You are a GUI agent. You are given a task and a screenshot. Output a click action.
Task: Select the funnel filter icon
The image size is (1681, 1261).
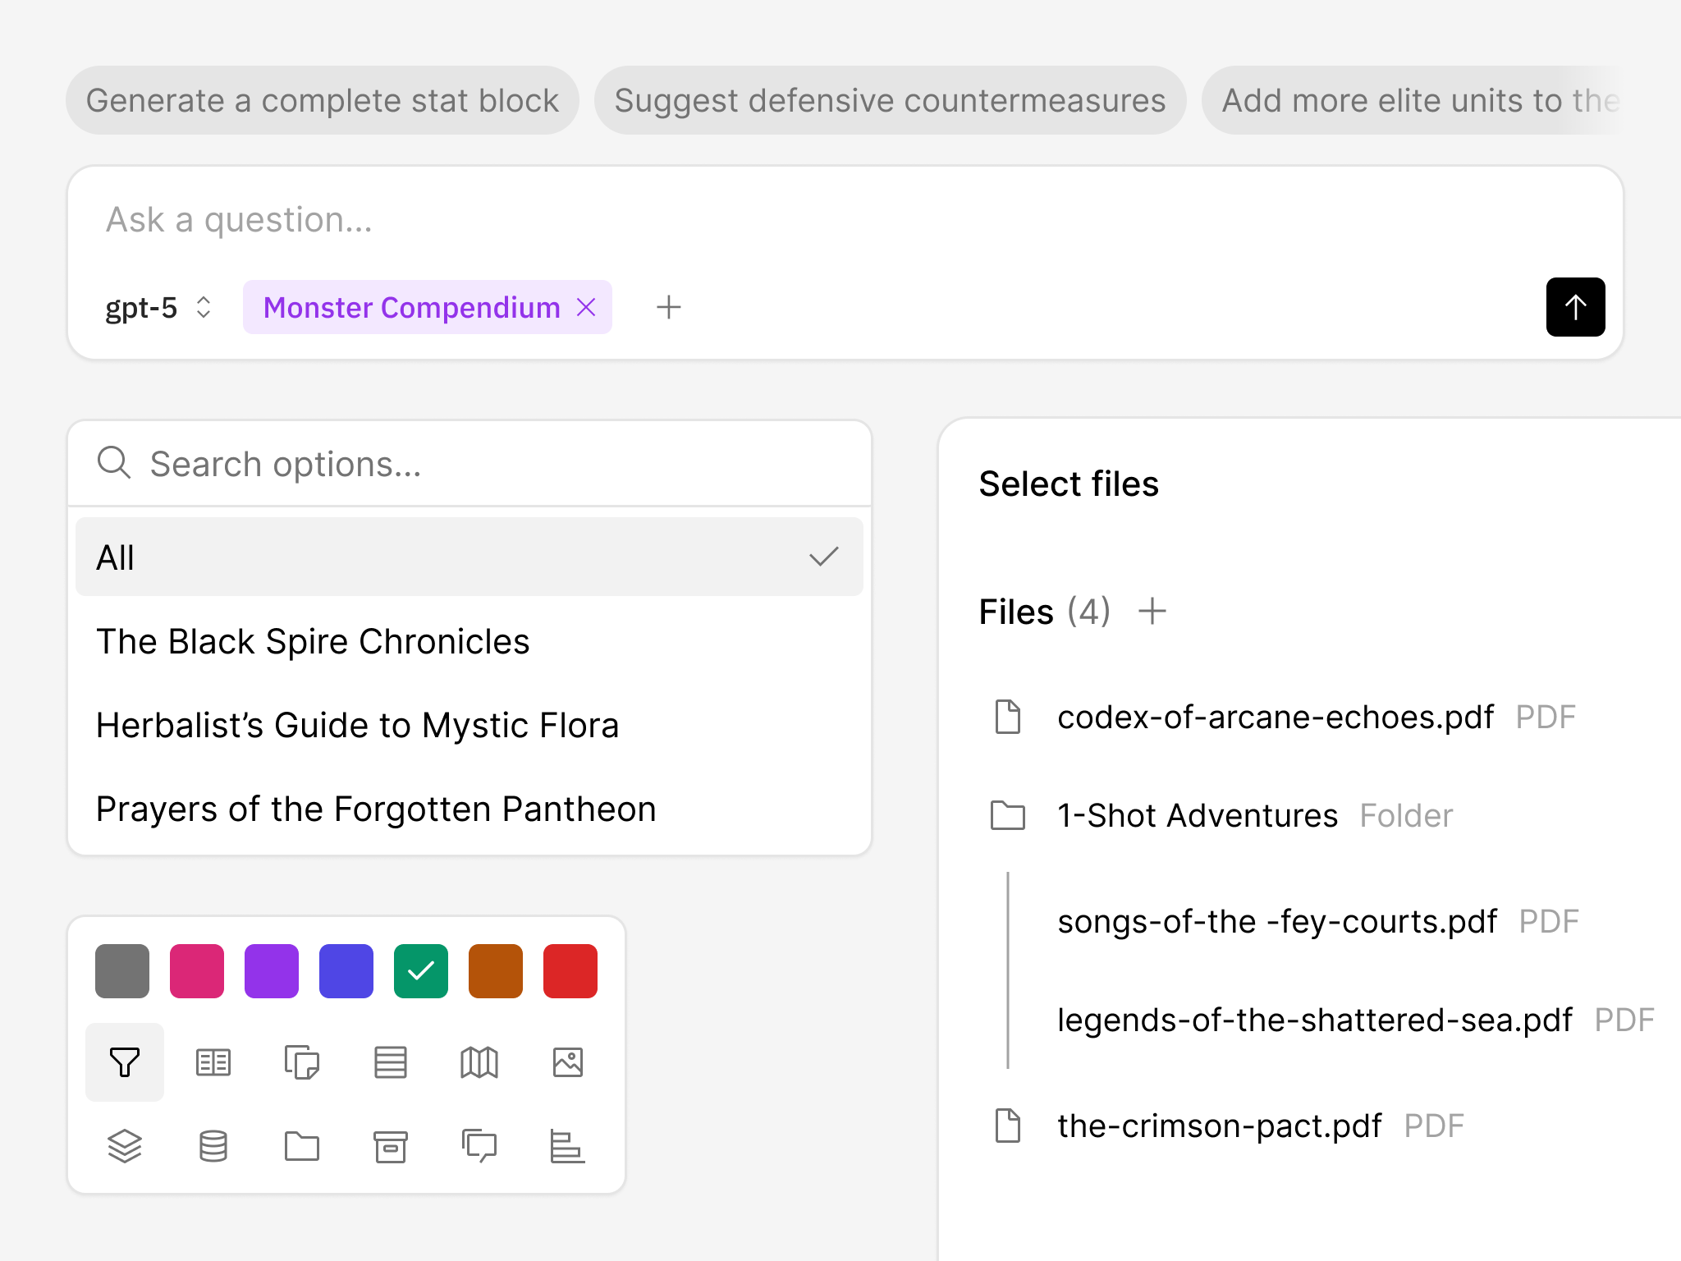pos(125,1062)
